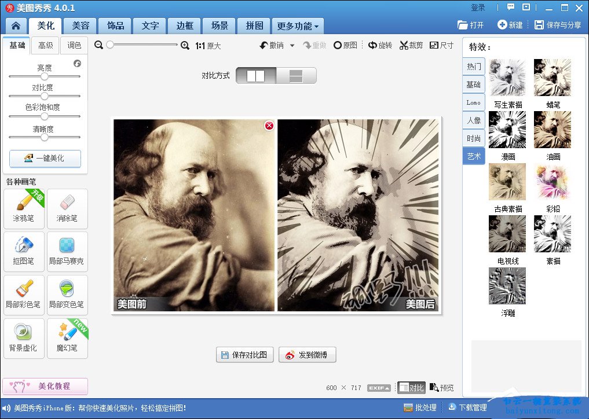589x419 pixels.
Task: Select the 魔幻笔 magic pen tool
Action: point(67,338)
